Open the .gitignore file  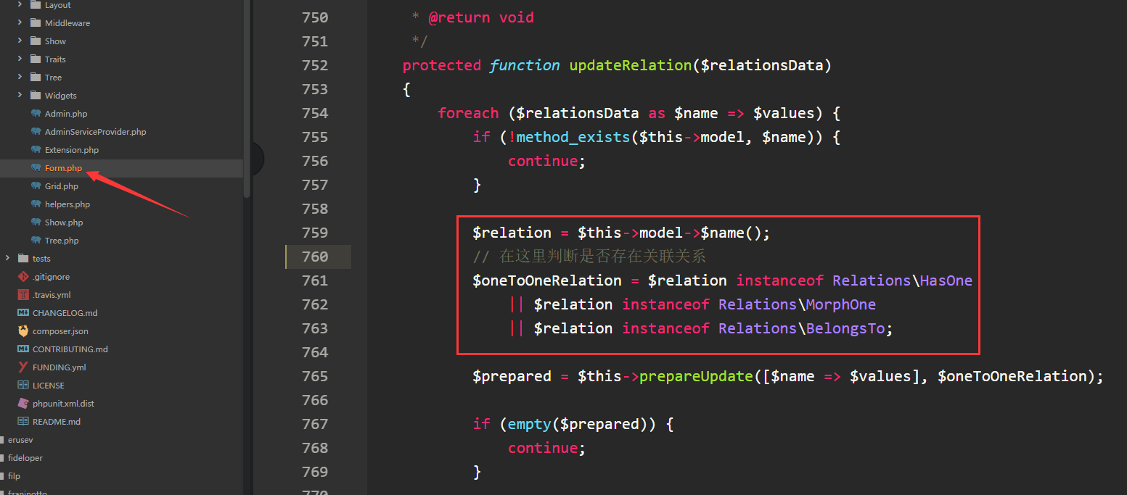click(51, 277)
